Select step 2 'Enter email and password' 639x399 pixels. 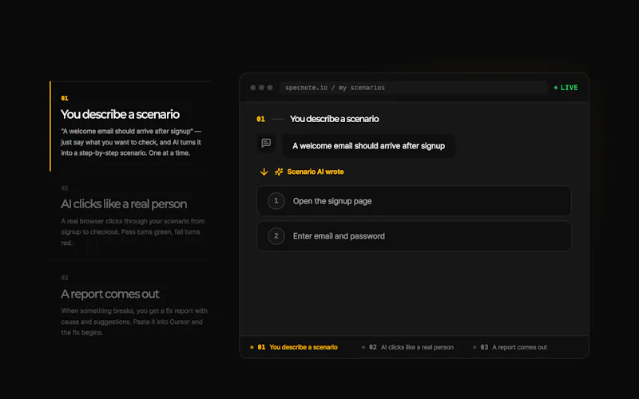click(414, 236)
